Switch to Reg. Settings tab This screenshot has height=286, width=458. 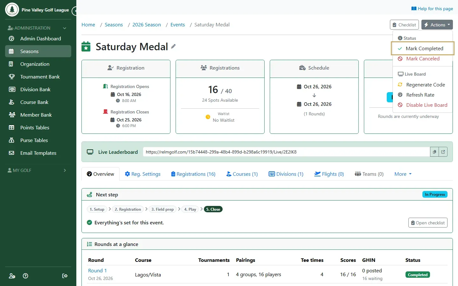coord(143,174)
